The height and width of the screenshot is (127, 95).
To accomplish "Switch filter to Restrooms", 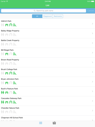I will pyautogui.click(x=58, y=16).
